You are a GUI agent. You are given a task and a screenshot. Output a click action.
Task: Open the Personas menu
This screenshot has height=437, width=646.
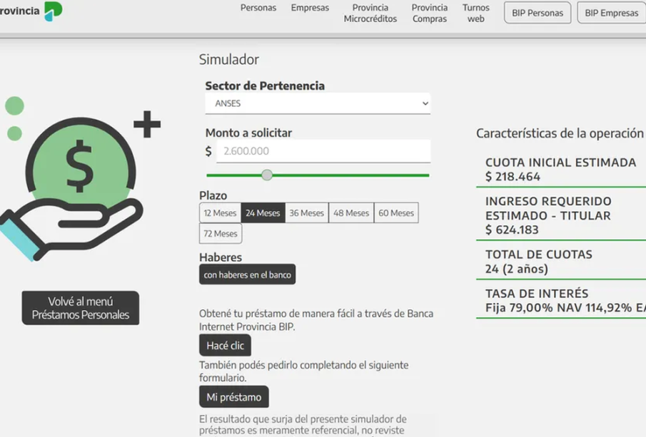258,8
